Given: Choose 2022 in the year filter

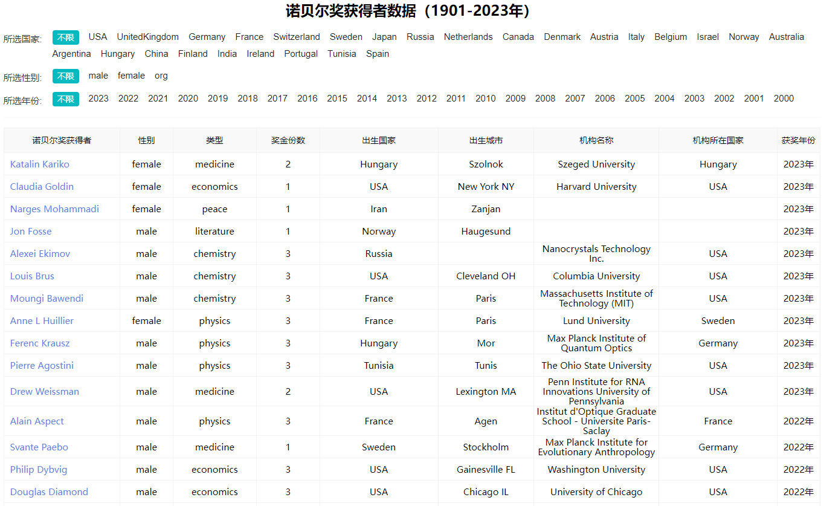Looking at the screenshot, I should click(128, 99).
